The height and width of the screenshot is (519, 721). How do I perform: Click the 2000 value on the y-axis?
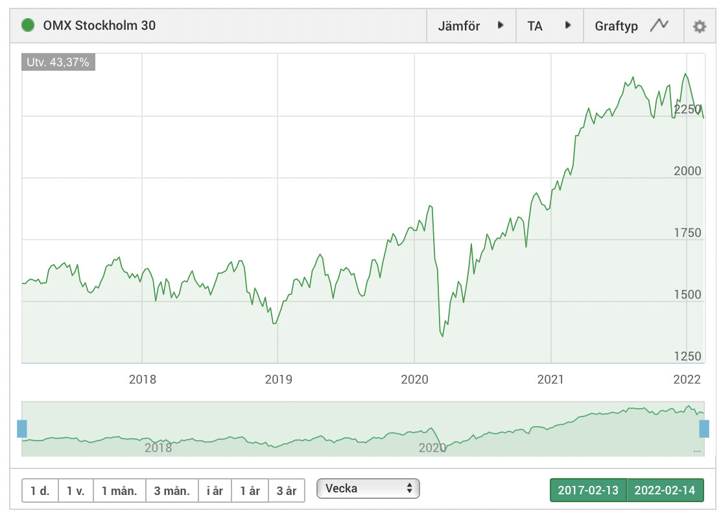click(x=687, y=171)
